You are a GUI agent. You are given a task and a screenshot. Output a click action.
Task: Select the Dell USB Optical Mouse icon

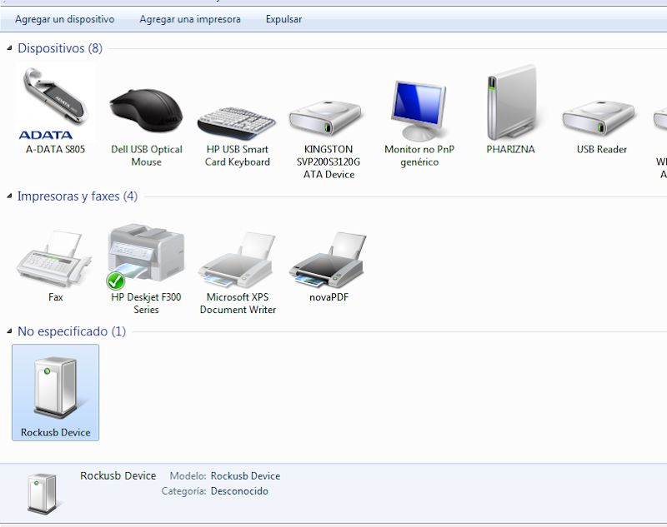coord(146,111)
